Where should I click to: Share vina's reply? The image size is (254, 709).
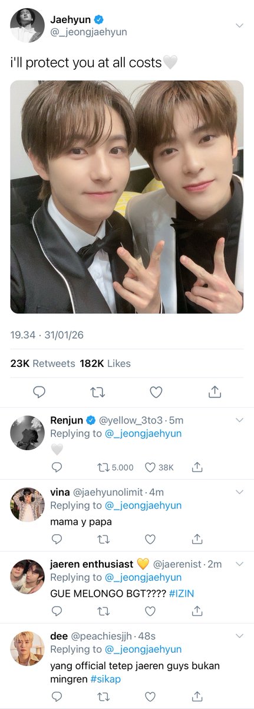click(197, 539)
